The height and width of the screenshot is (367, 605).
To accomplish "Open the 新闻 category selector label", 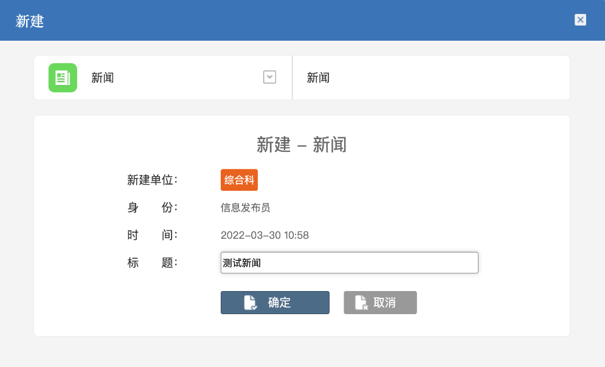I will (103, 78).
